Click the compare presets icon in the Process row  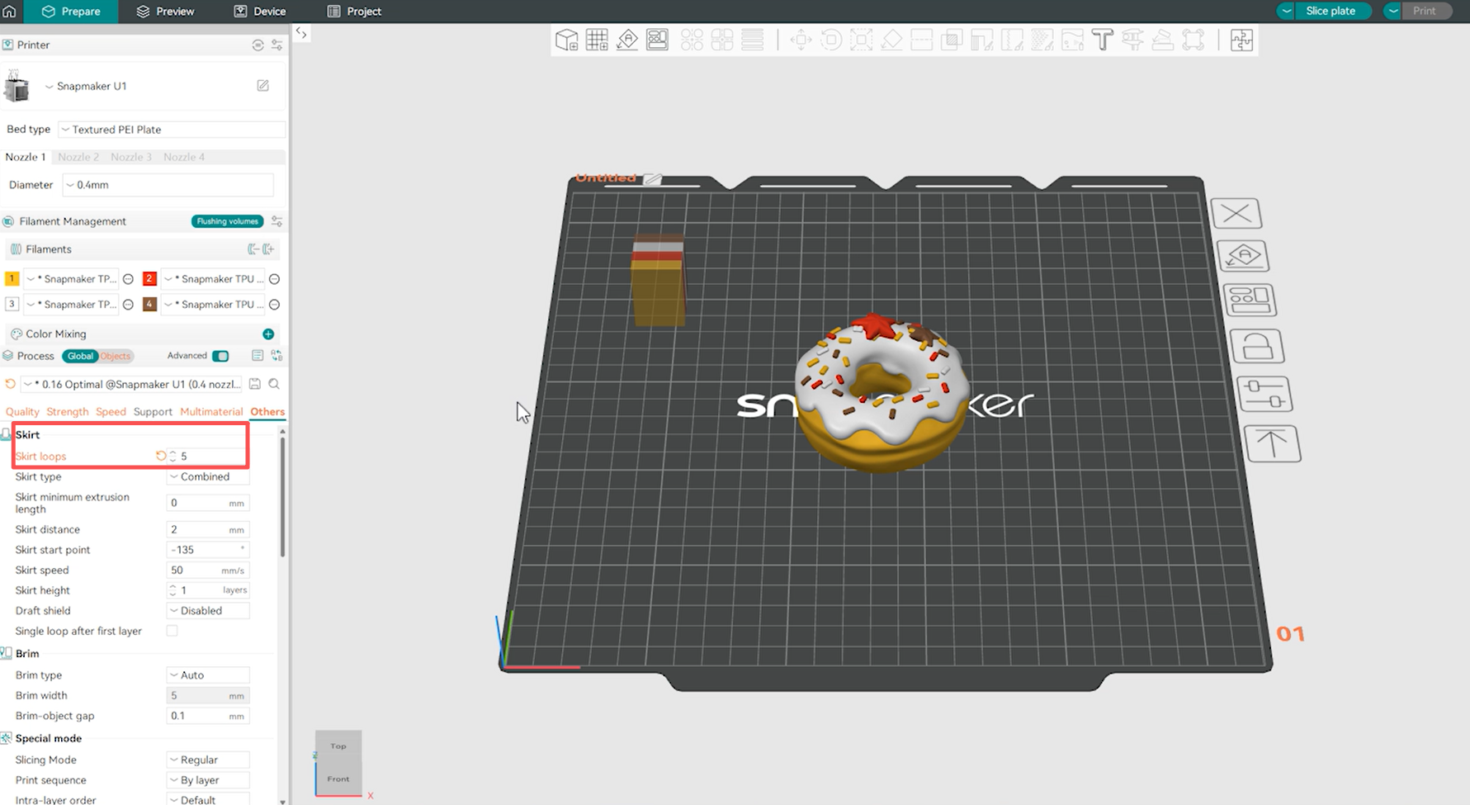pos(277,356)
